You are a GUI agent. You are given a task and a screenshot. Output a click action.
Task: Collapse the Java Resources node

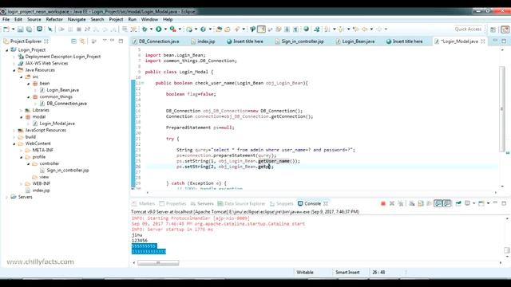[x=14, y=70]
